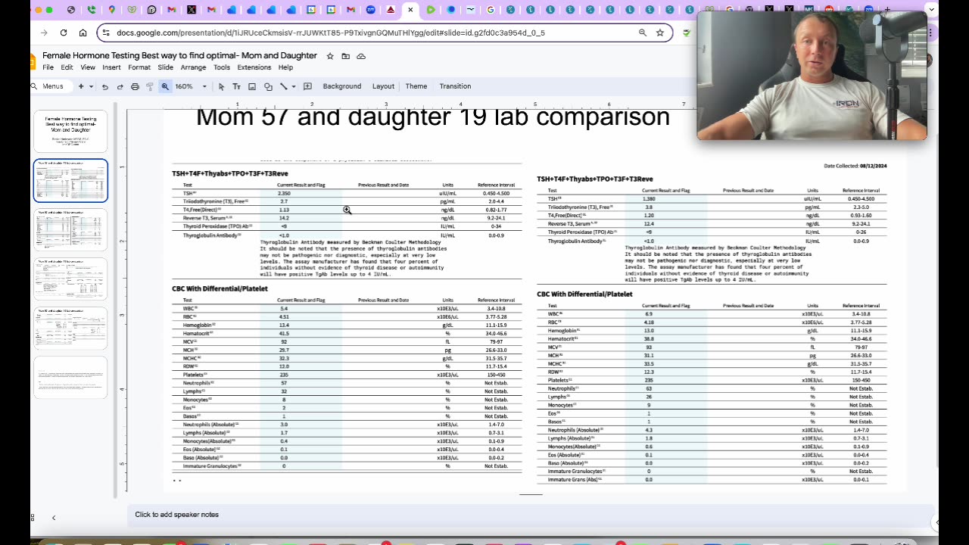The image size is (969, 545).
Task: Click the Transition button
Action: (x=455, y=86)
